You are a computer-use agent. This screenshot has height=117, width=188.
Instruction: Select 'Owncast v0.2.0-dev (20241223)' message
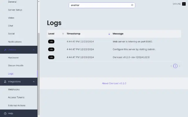pos(131,57)
